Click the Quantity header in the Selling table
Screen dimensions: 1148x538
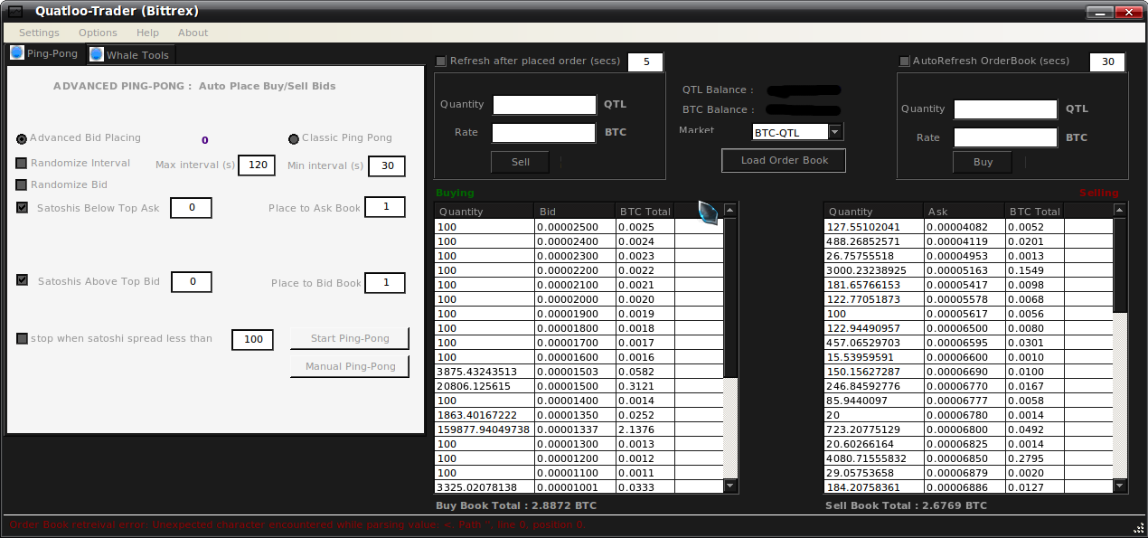coord(874,211)
